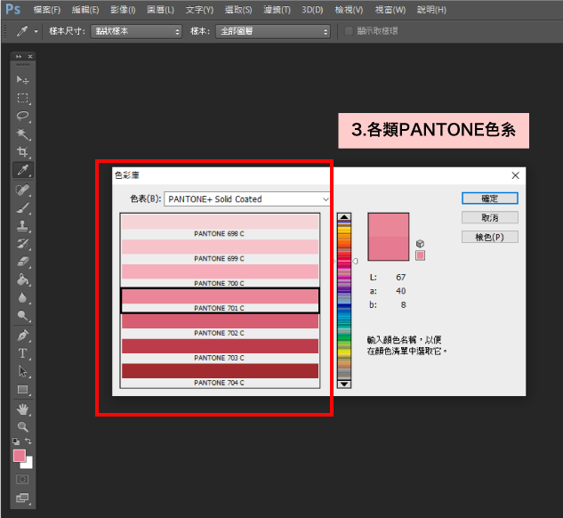563x518 pixels.
Task: Change the screen mode
Action: click(22, 498)
